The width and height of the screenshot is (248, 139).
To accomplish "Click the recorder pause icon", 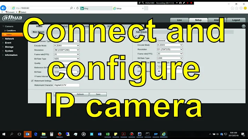I will pyautogui.click(x=188, y=3).
